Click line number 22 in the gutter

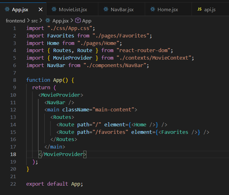click(x=13, y=184)
